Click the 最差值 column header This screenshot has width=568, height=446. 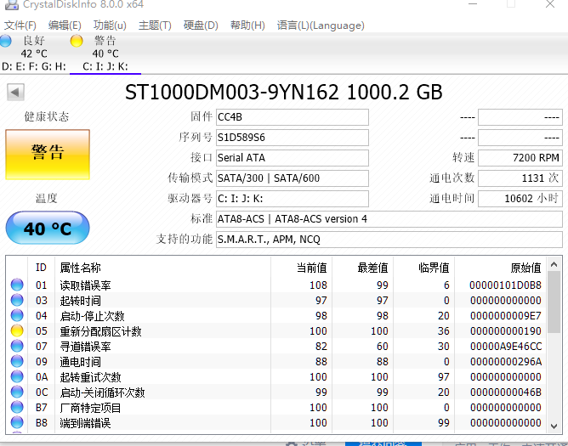click(362, 268)
